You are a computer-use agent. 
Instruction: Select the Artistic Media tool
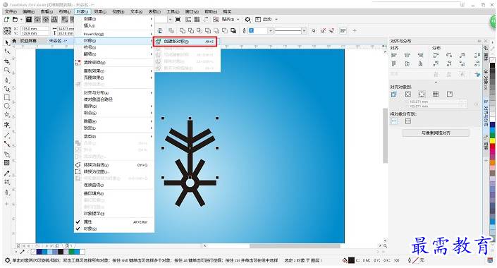[6, 89]
